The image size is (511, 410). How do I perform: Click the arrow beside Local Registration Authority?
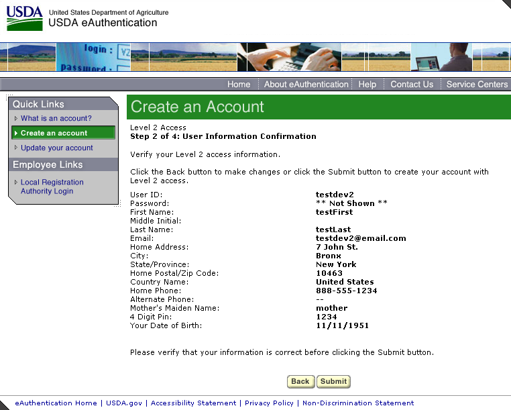[x=15, y=182]
